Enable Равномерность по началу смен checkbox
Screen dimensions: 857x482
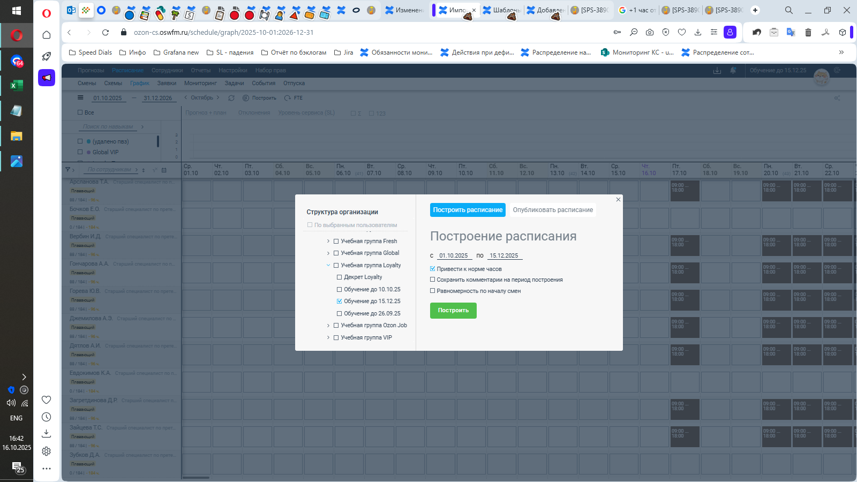pos(433,291)
